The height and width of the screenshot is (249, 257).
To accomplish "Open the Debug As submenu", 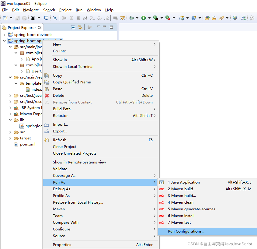I will point(101,189).
